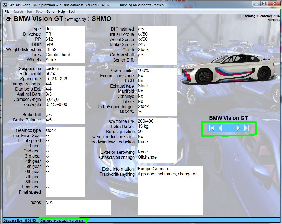The height and width of the screenshot is (224, 282).
Task: Click the Clutch value "Stock"
Action: coord(143,49)
